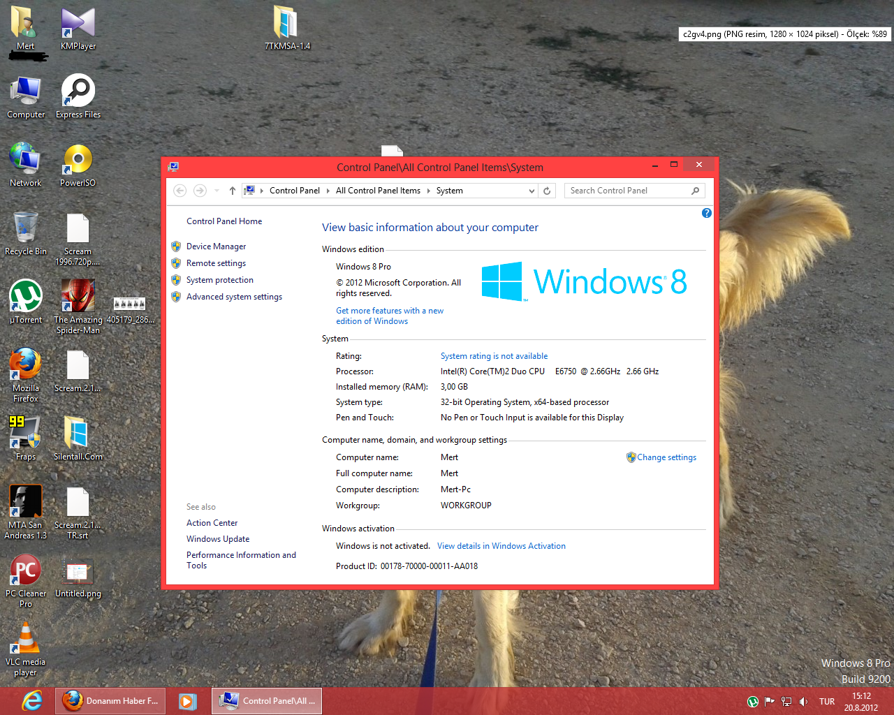Open the Mert user folder icon
The height and width of the screenshot is (715, 894).
(25, 28)
